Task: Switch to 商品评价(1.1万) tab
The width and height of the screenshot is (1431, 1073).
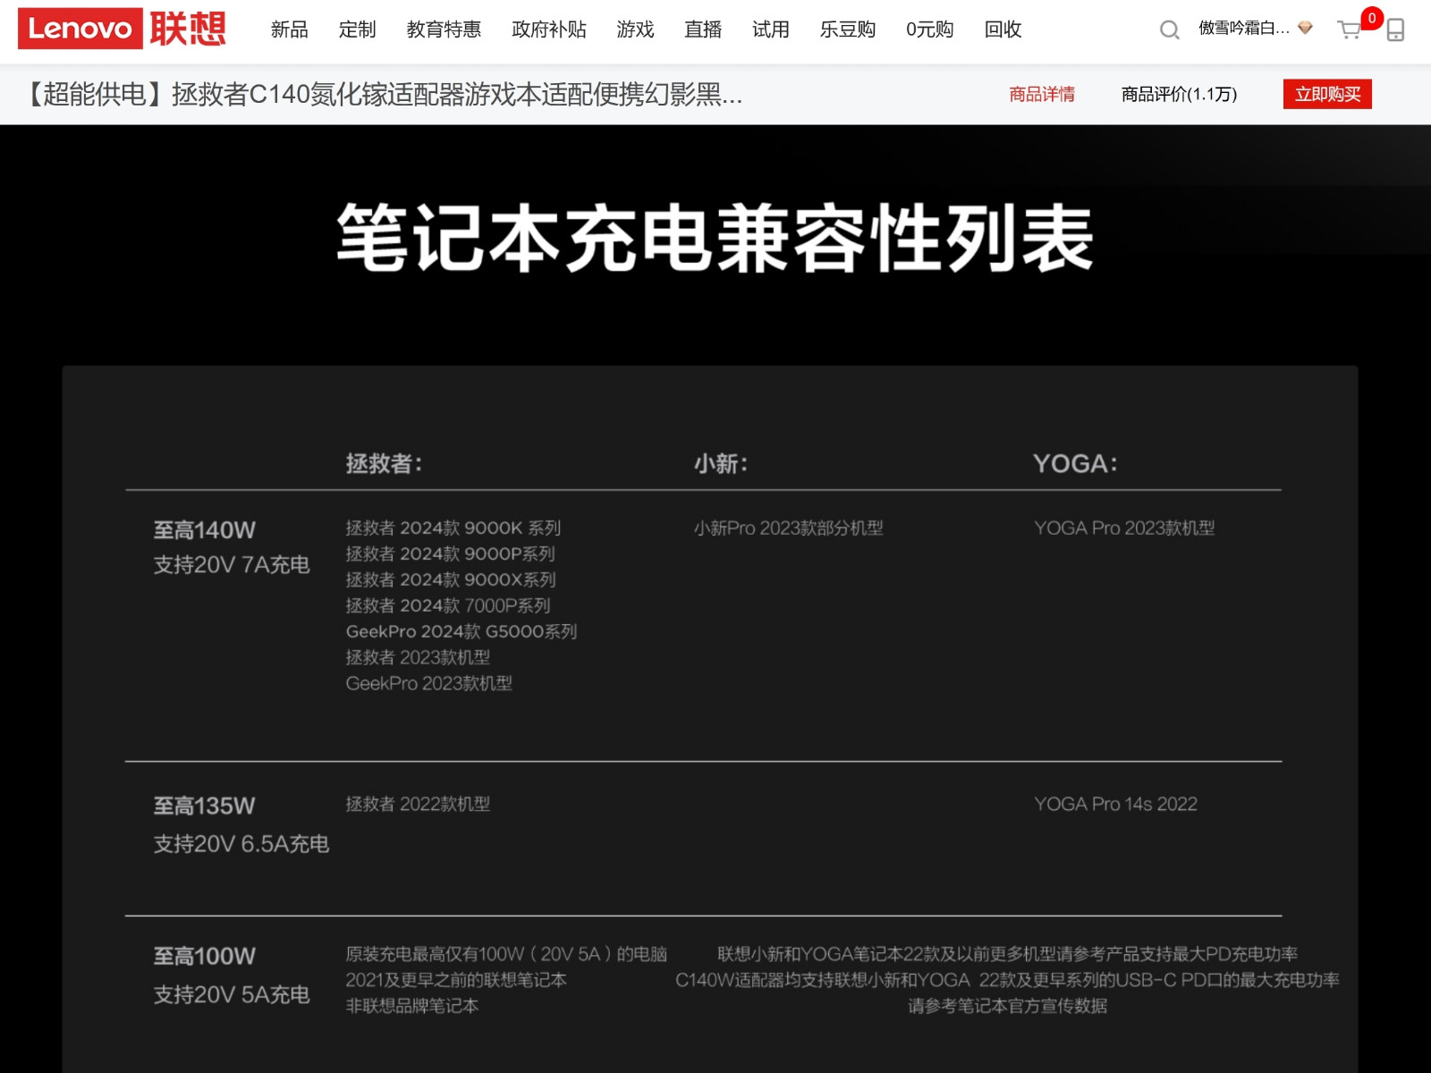Action: click(x=1179, y=94)
